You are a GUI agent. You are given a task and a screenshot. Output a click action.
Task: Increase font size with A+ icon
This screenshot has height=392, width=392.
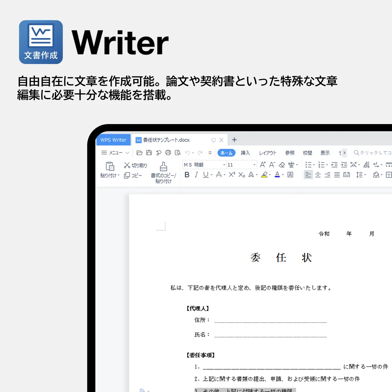[263, 165]
